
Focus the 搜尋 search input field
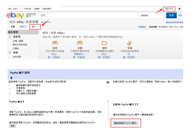89,16
